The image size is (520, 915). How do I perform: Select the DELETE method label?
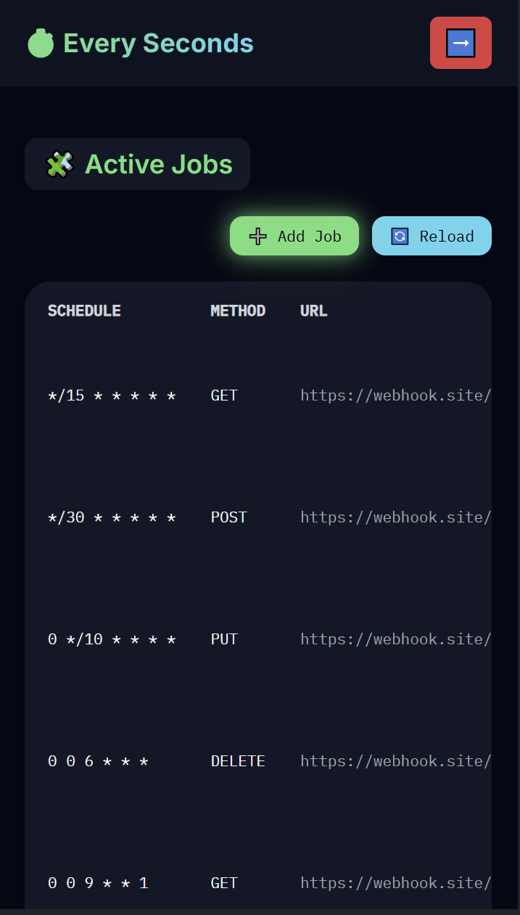[x=238, y=760]
